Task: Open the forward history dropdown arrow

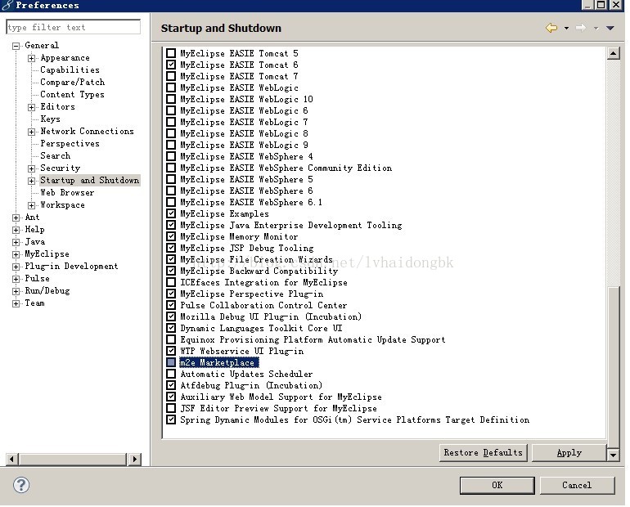Action: tap(596, 28)
